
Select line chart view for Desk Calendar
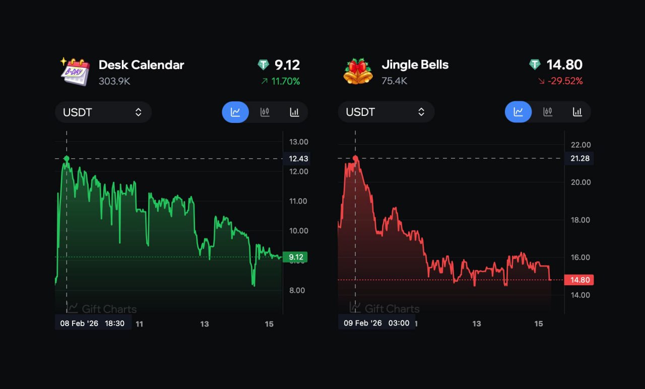coord(235,112)
